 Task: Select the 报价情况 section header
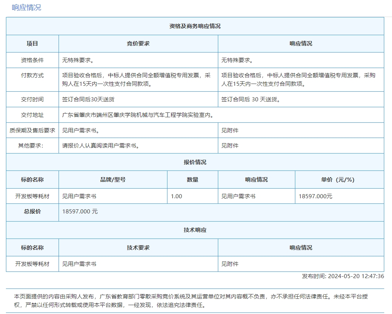[x=195, y=162]
